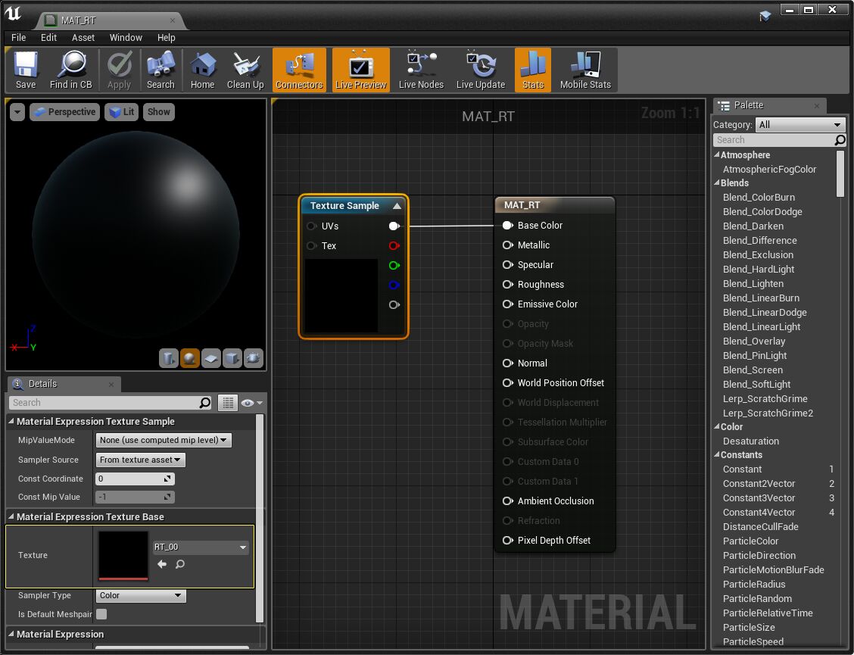The height and width of the screenshot is (655, 854).
Task: Disable the Connectors toggle
Action: tap(299, 70)
